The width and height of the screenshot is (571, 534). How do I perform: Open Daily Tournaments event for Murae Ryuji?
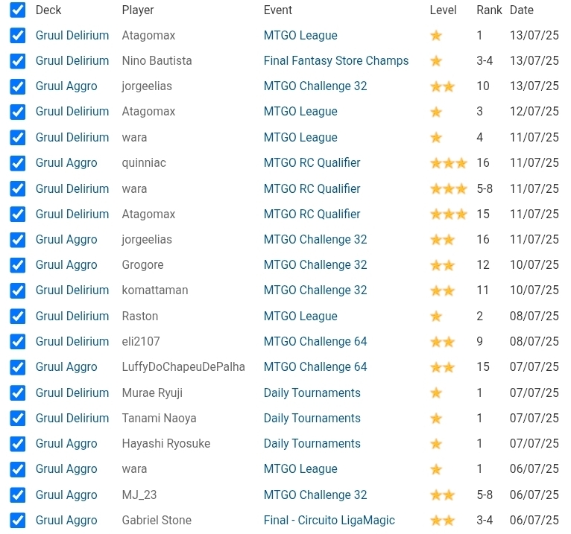click(312, 392)
